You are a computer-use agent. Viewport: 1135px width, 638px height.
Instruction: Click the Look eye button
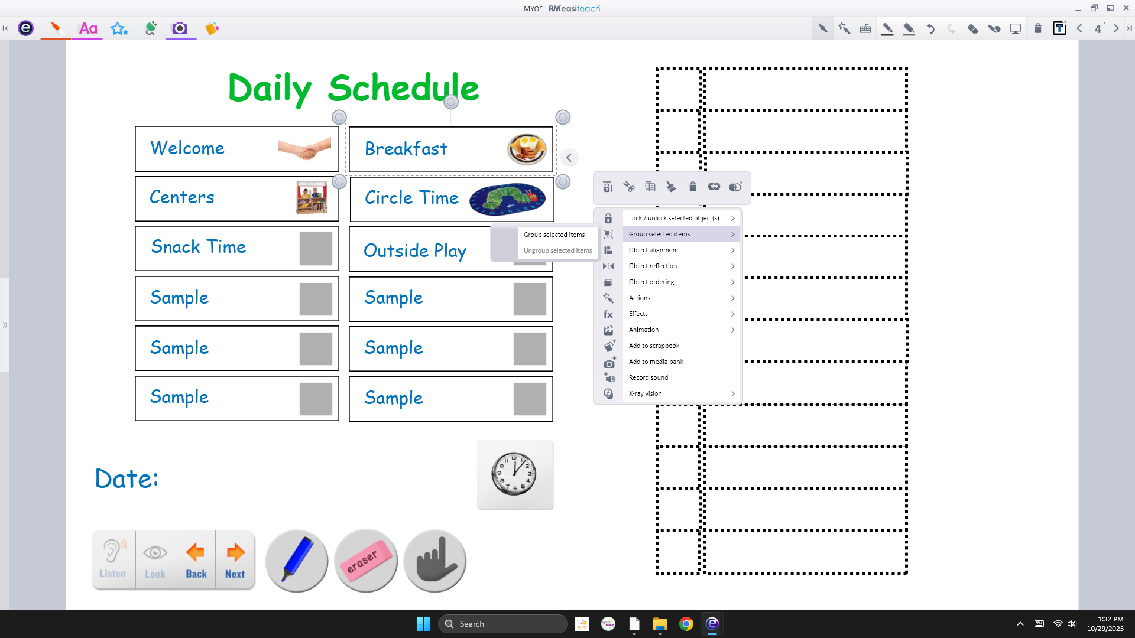point(155,559)
